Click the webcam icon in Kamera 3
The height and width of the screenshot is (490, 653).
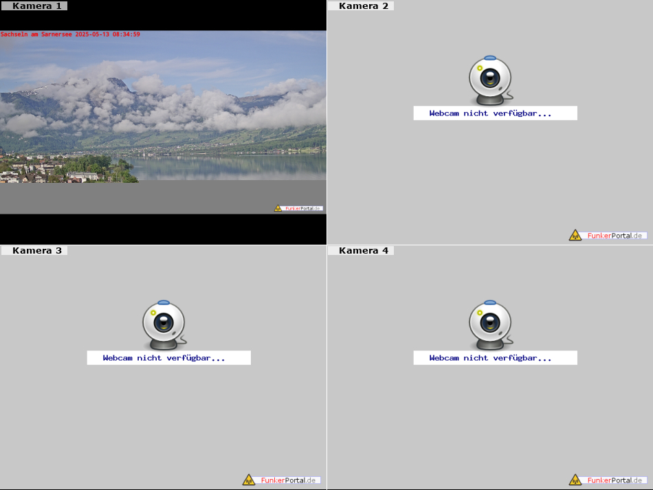pos(164,325)
